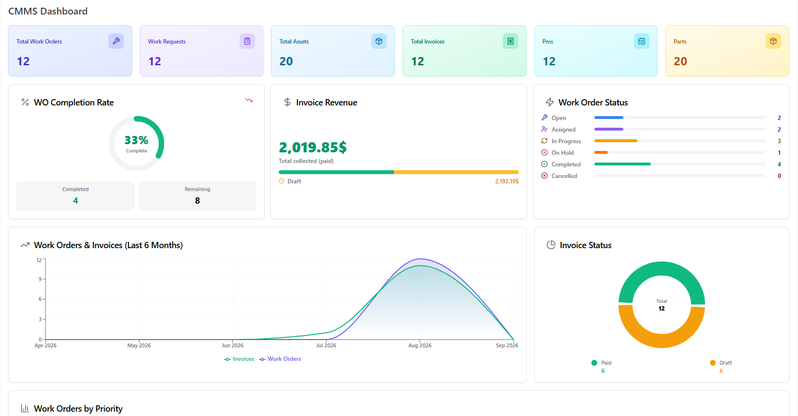The width and height of the screenshot is (798, 416).
Task: Click the receipt icon on Total Invoices card
Action: click(511, 41)
